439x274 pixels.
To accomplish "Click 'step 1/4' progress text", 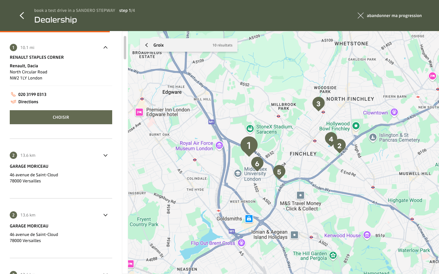I will click(127, 10).
